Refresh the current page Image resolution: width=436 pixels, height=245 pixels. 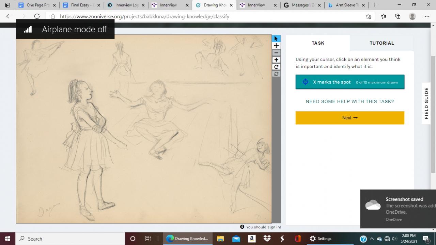click(x=37, y=16)
